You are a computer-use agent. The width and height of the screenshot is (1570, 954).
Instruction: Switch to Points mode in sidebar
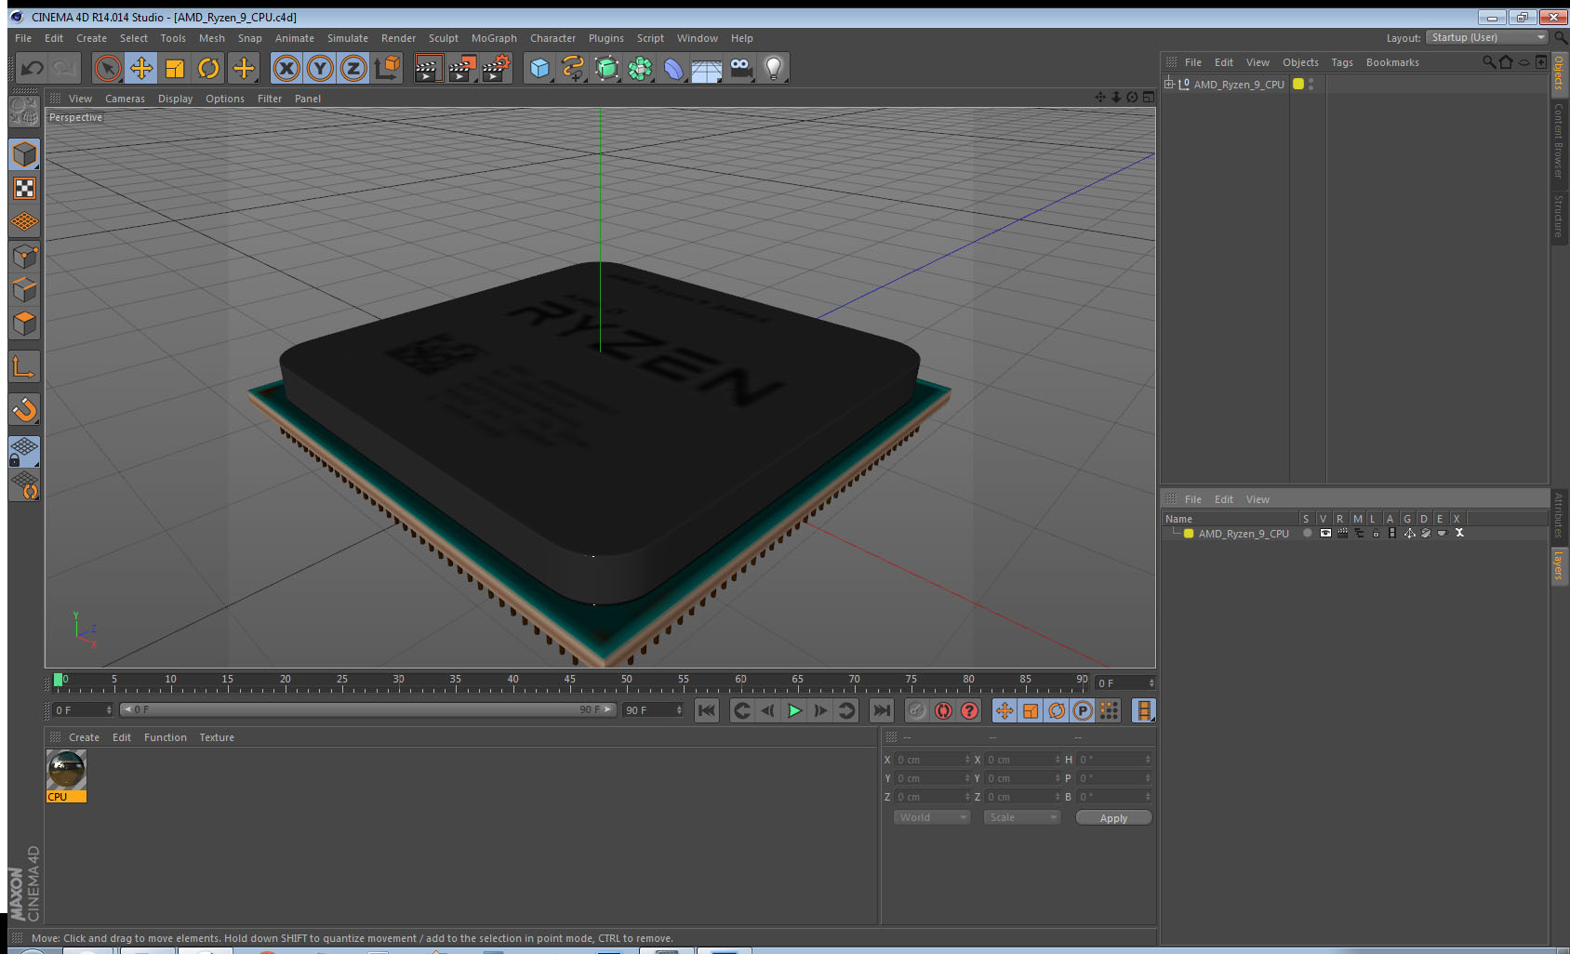click(x=24, y=257)
